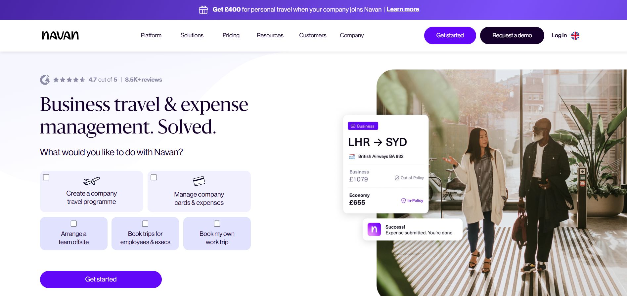Tick the Create a company travel programme checkbox
Image resolution: width=627 pixels, height=296 pixels.
(x=46, y=177)
